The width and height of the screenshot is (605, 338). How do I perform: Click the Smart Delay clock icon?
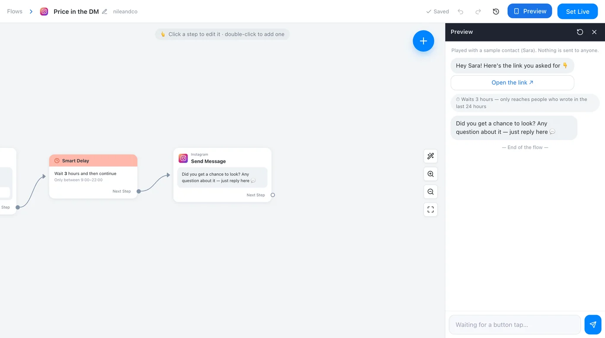click(x=57, y=161)
